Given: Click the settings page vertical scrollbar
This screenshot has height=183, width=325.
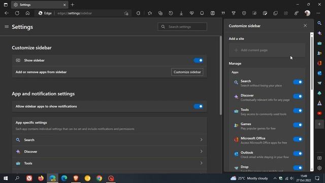Looking at the screenshot, I should (x=221, y=76).
